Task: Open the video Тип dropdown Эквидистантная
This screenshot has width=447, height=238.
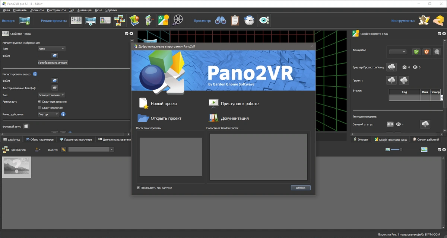Action: pos(51,95)
